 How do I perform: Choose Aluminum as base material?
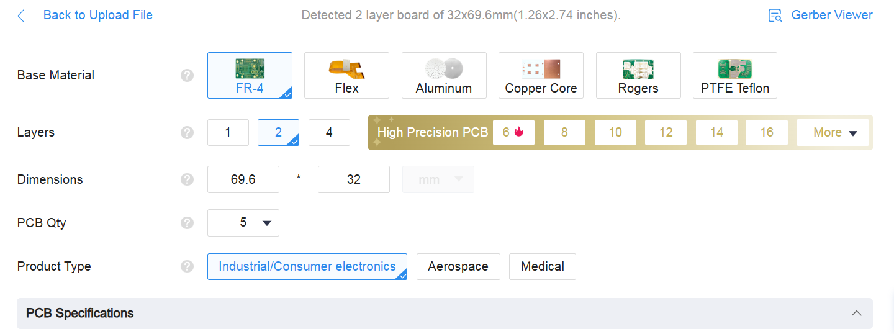444,75
